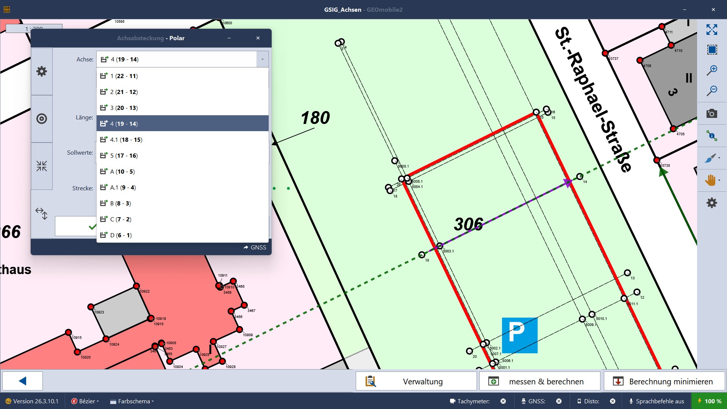This screenshot has width=727, height=409.
Task: Click the zoom-in magnifier icon
Action: coord(712,70)
